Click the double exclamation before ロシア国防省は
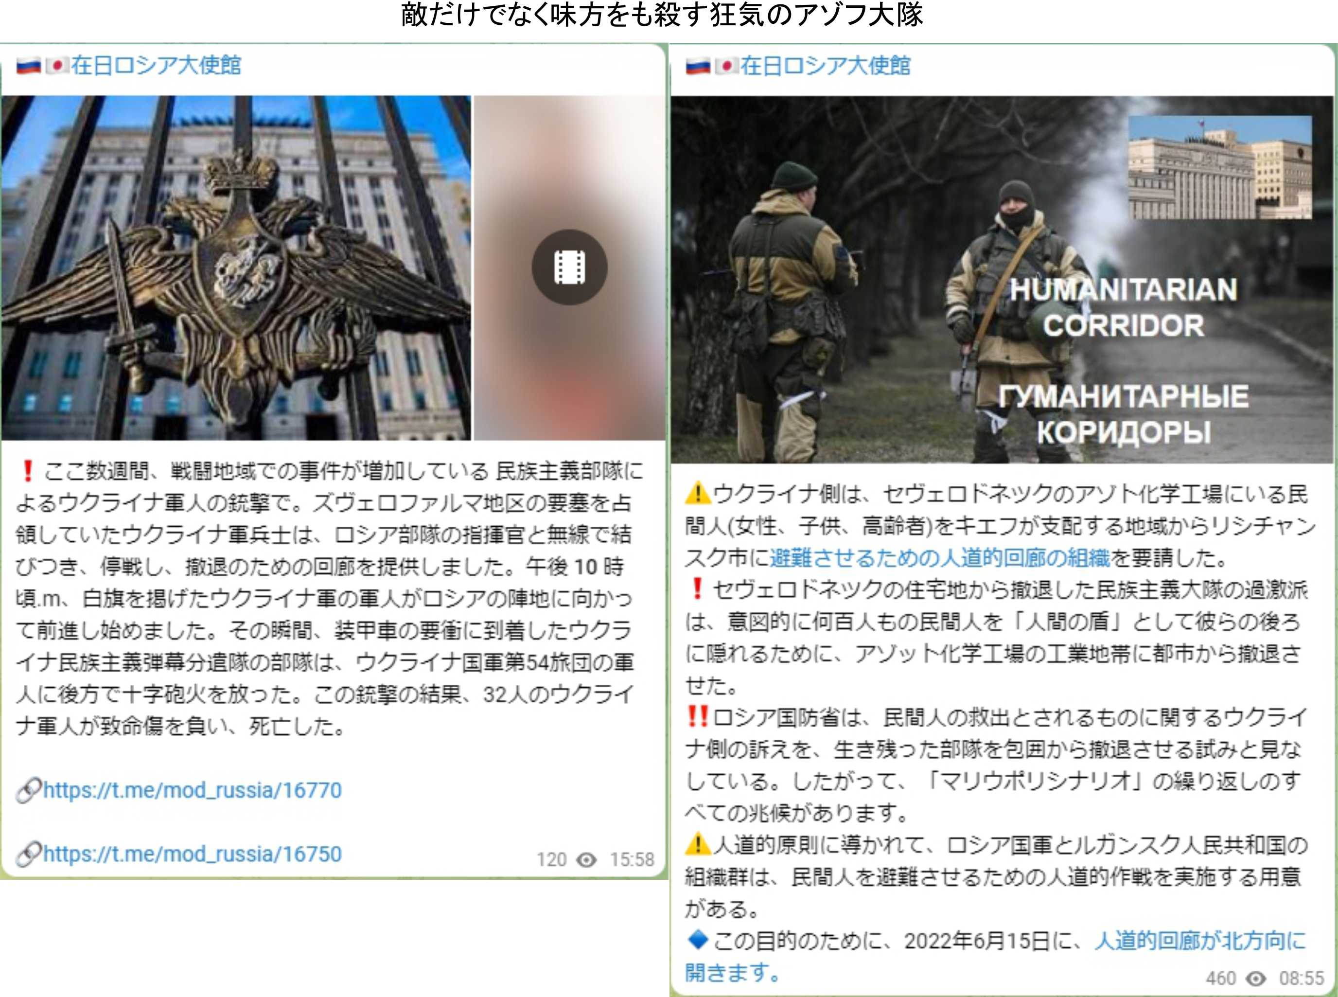1338x997 pixels. point(698,717)
